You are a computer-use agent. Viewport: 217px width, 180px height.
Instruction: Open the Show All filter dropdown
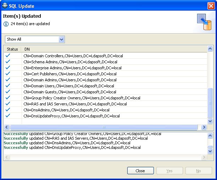point(35,39)
